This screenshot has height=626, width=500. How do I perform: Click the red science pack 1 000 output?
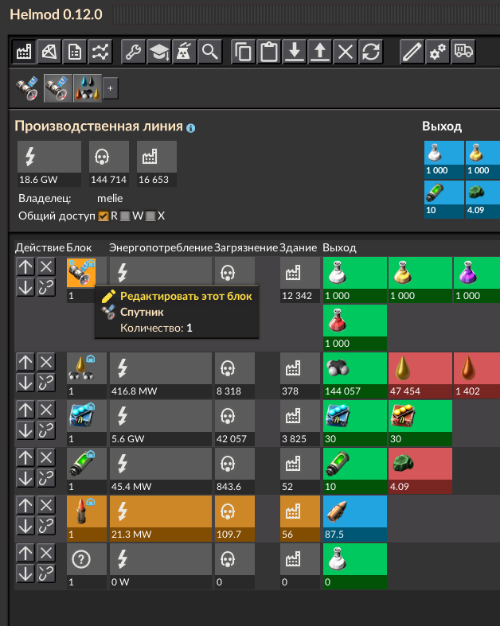click(x=355, y=328)
